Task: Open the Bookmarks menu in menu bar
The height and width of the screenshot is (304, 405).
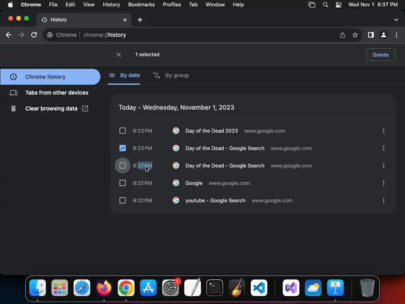Action: [141, 5]
